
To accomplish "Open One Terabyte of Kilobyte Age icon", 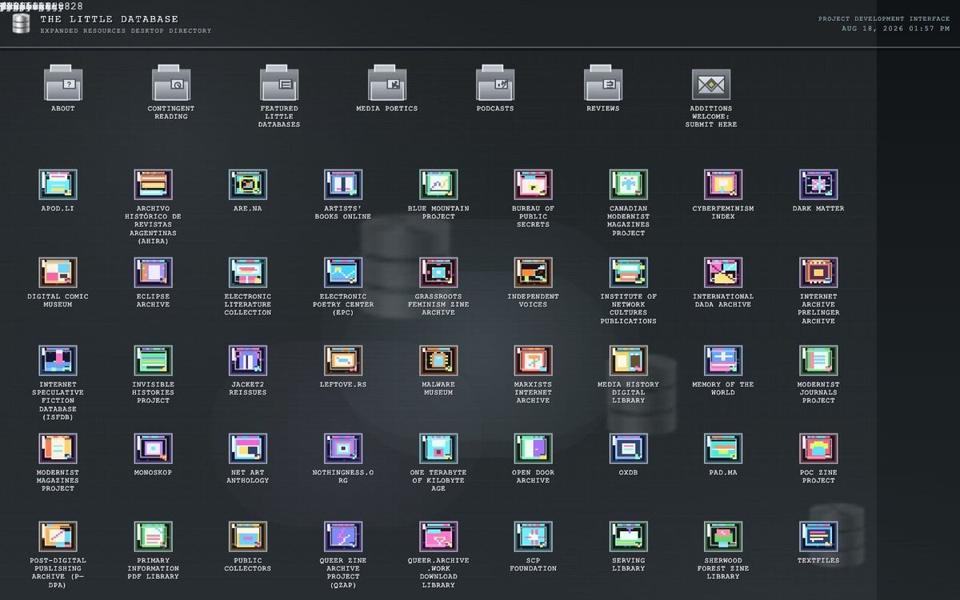I will 438,448.
